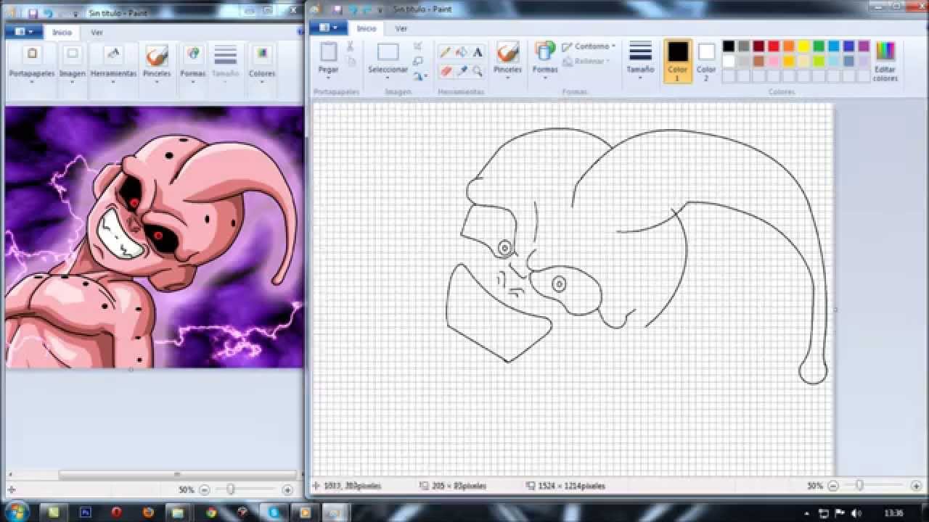Click the Herramientas icon in reference image window
Viewport: 929px width, 522px height.
[x=113, y=54]
